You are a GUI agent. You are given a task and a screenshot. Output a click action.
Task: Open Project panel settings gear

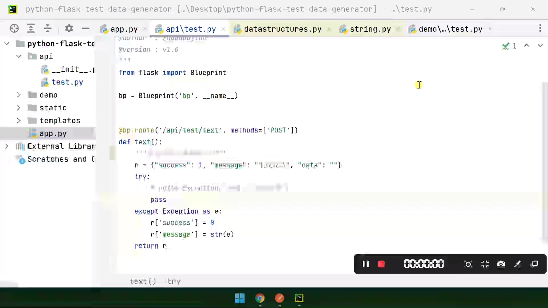point(68,28)
